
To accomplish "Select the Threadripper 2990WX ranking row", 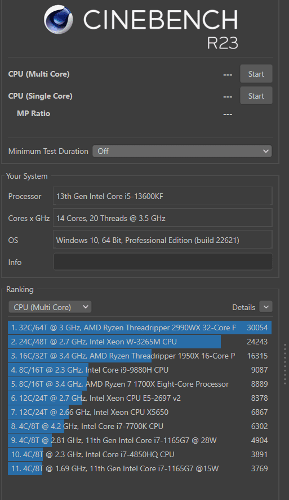I will (x=140, y=328).
